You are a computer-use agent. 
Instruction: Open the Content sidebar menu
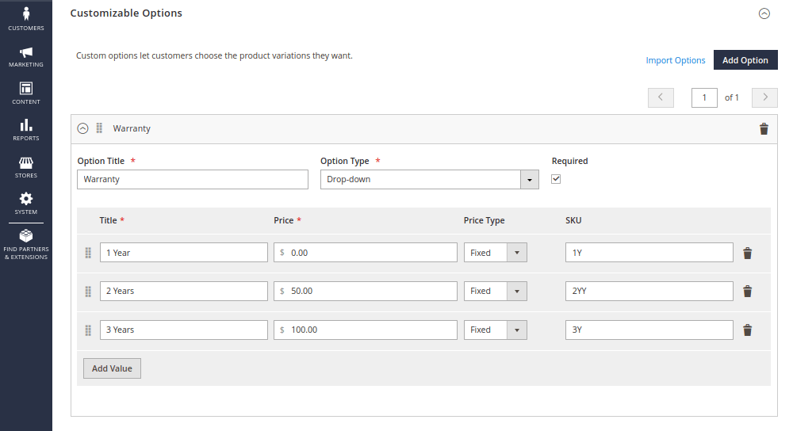[x=26, y=93]
